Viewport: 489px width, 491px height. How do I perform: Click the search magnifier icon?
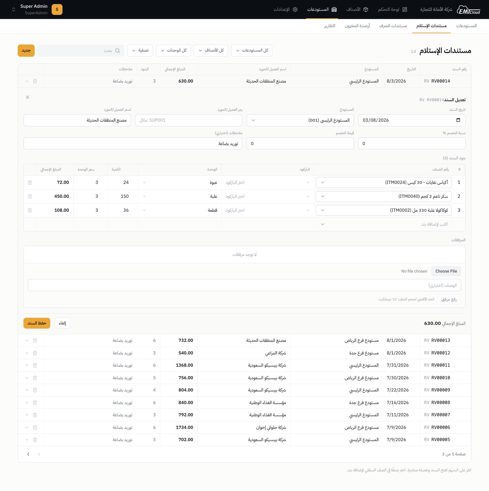tap(118, 51)
